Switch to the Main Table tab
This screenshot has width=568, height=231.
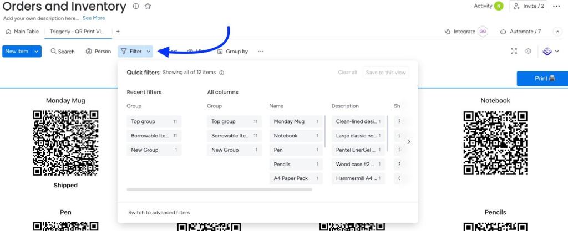pos(22,32)
